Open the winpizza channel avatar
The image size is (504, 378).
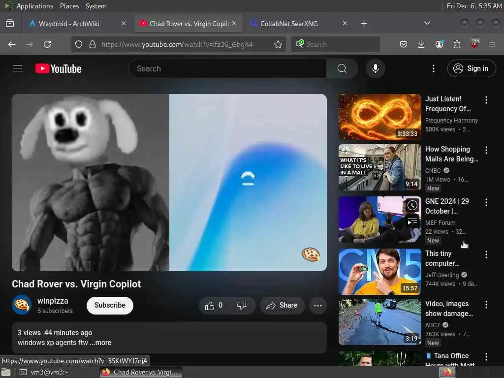pyautogui.click(x=22, y=305)
